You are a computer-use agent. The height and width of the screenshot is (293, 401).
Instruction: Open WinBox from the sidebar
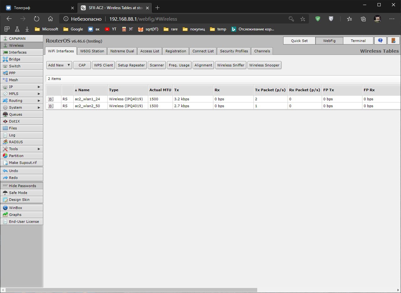point(22,208)
